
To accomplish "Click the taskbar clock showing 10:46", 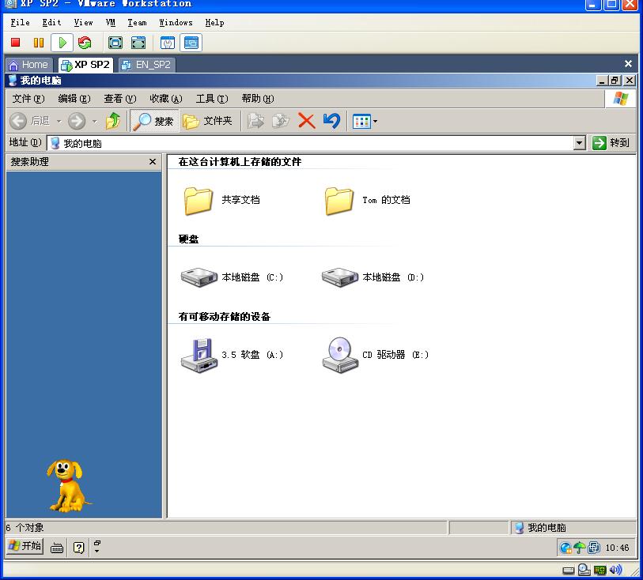I will (x=617, y=548).
